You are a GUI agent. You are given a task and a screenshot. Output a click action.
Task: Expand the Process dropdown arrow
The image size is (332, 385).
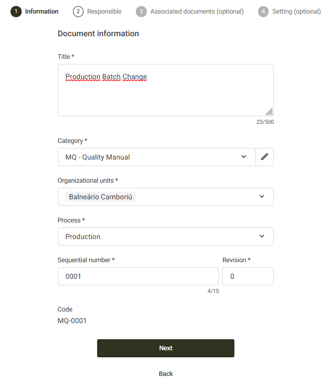pyautogui.click(x=262, y=236)
